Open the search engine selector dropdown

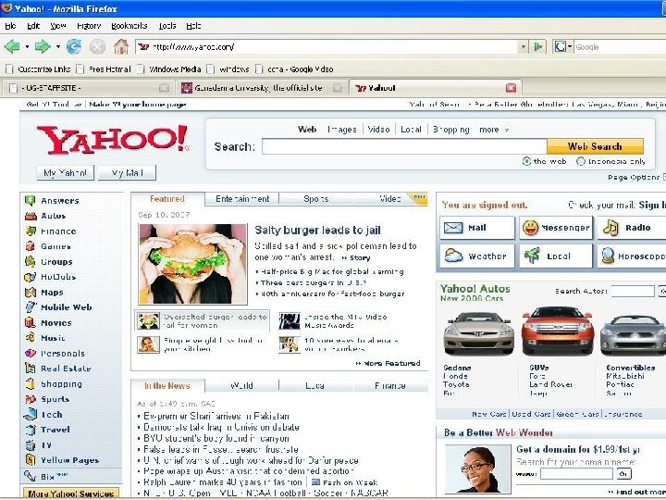click(x=569, y=46)
